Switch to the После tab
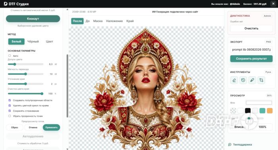Screen dimensions: 278x150 point(77,21)
